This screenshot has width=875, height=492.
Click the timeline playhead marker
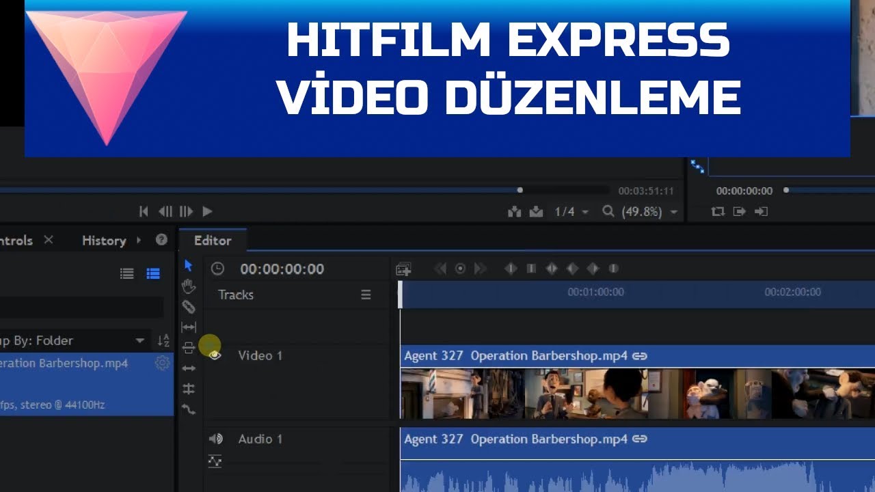(401, 295)
